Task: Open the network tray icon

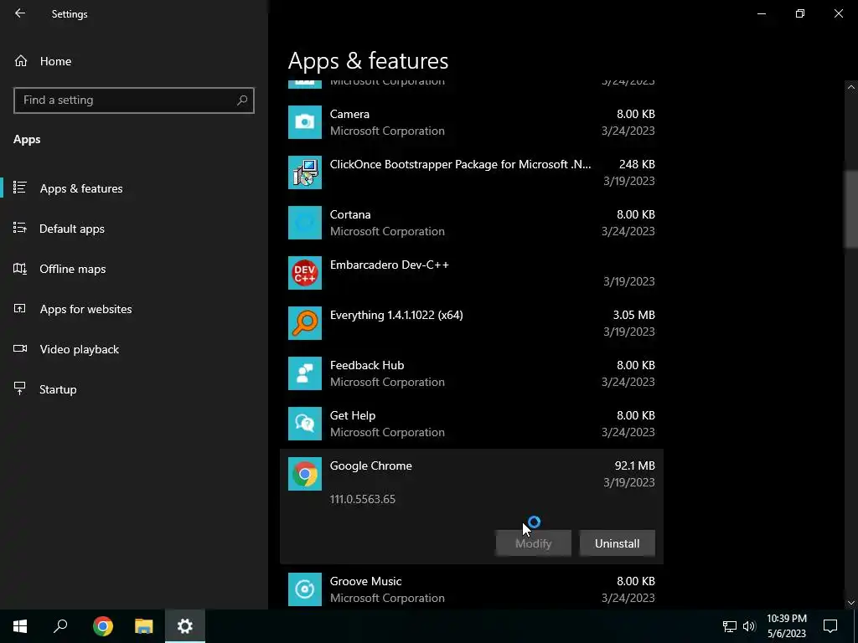Action: point(730,626)
